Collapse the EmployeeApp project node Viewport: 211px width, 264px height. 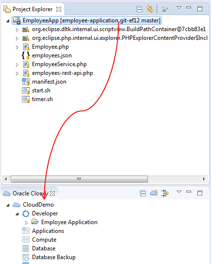pyautogui.click(x=8, y=21)
